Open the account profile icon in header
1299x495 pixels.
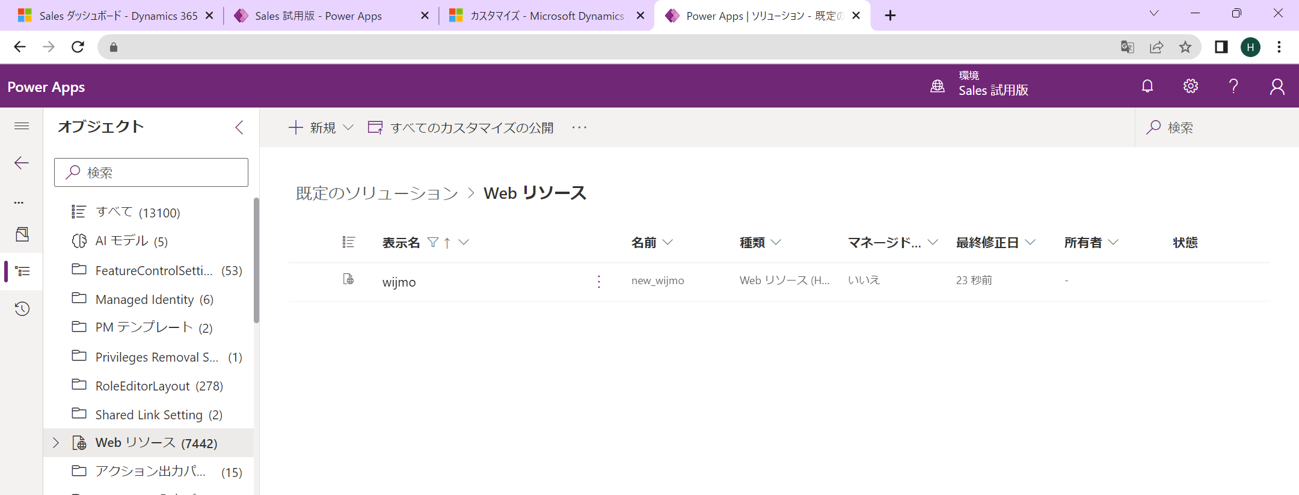click(x=1277, y=87)
